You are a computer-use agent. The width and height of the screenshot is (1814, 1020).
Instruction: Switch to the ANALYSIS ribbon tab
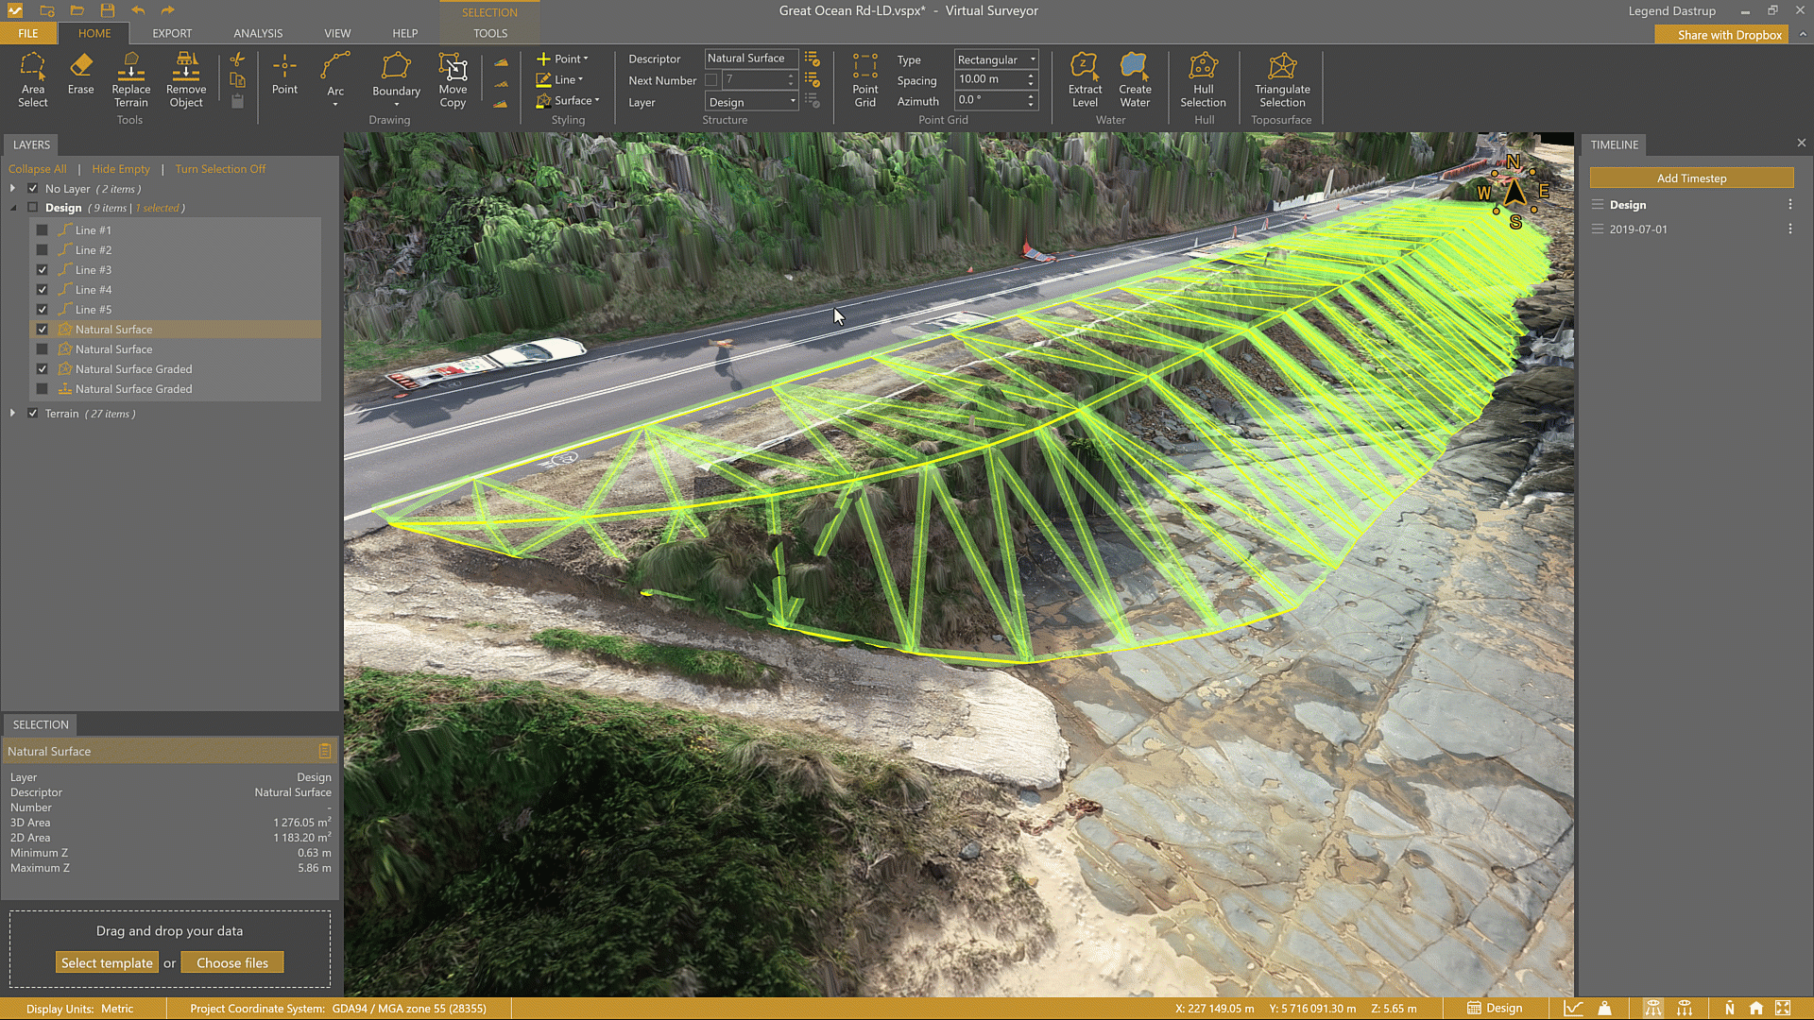click(x=258, y=33)
